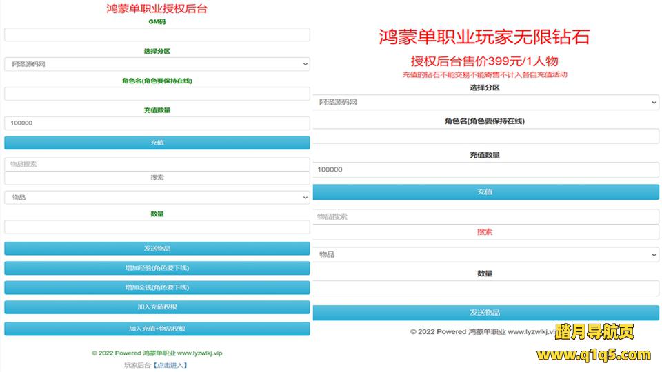Open 选择分区 dropdown in the 玩家无限钻石 form
This screenshot has height=372, width=662.
coord(485,102)
